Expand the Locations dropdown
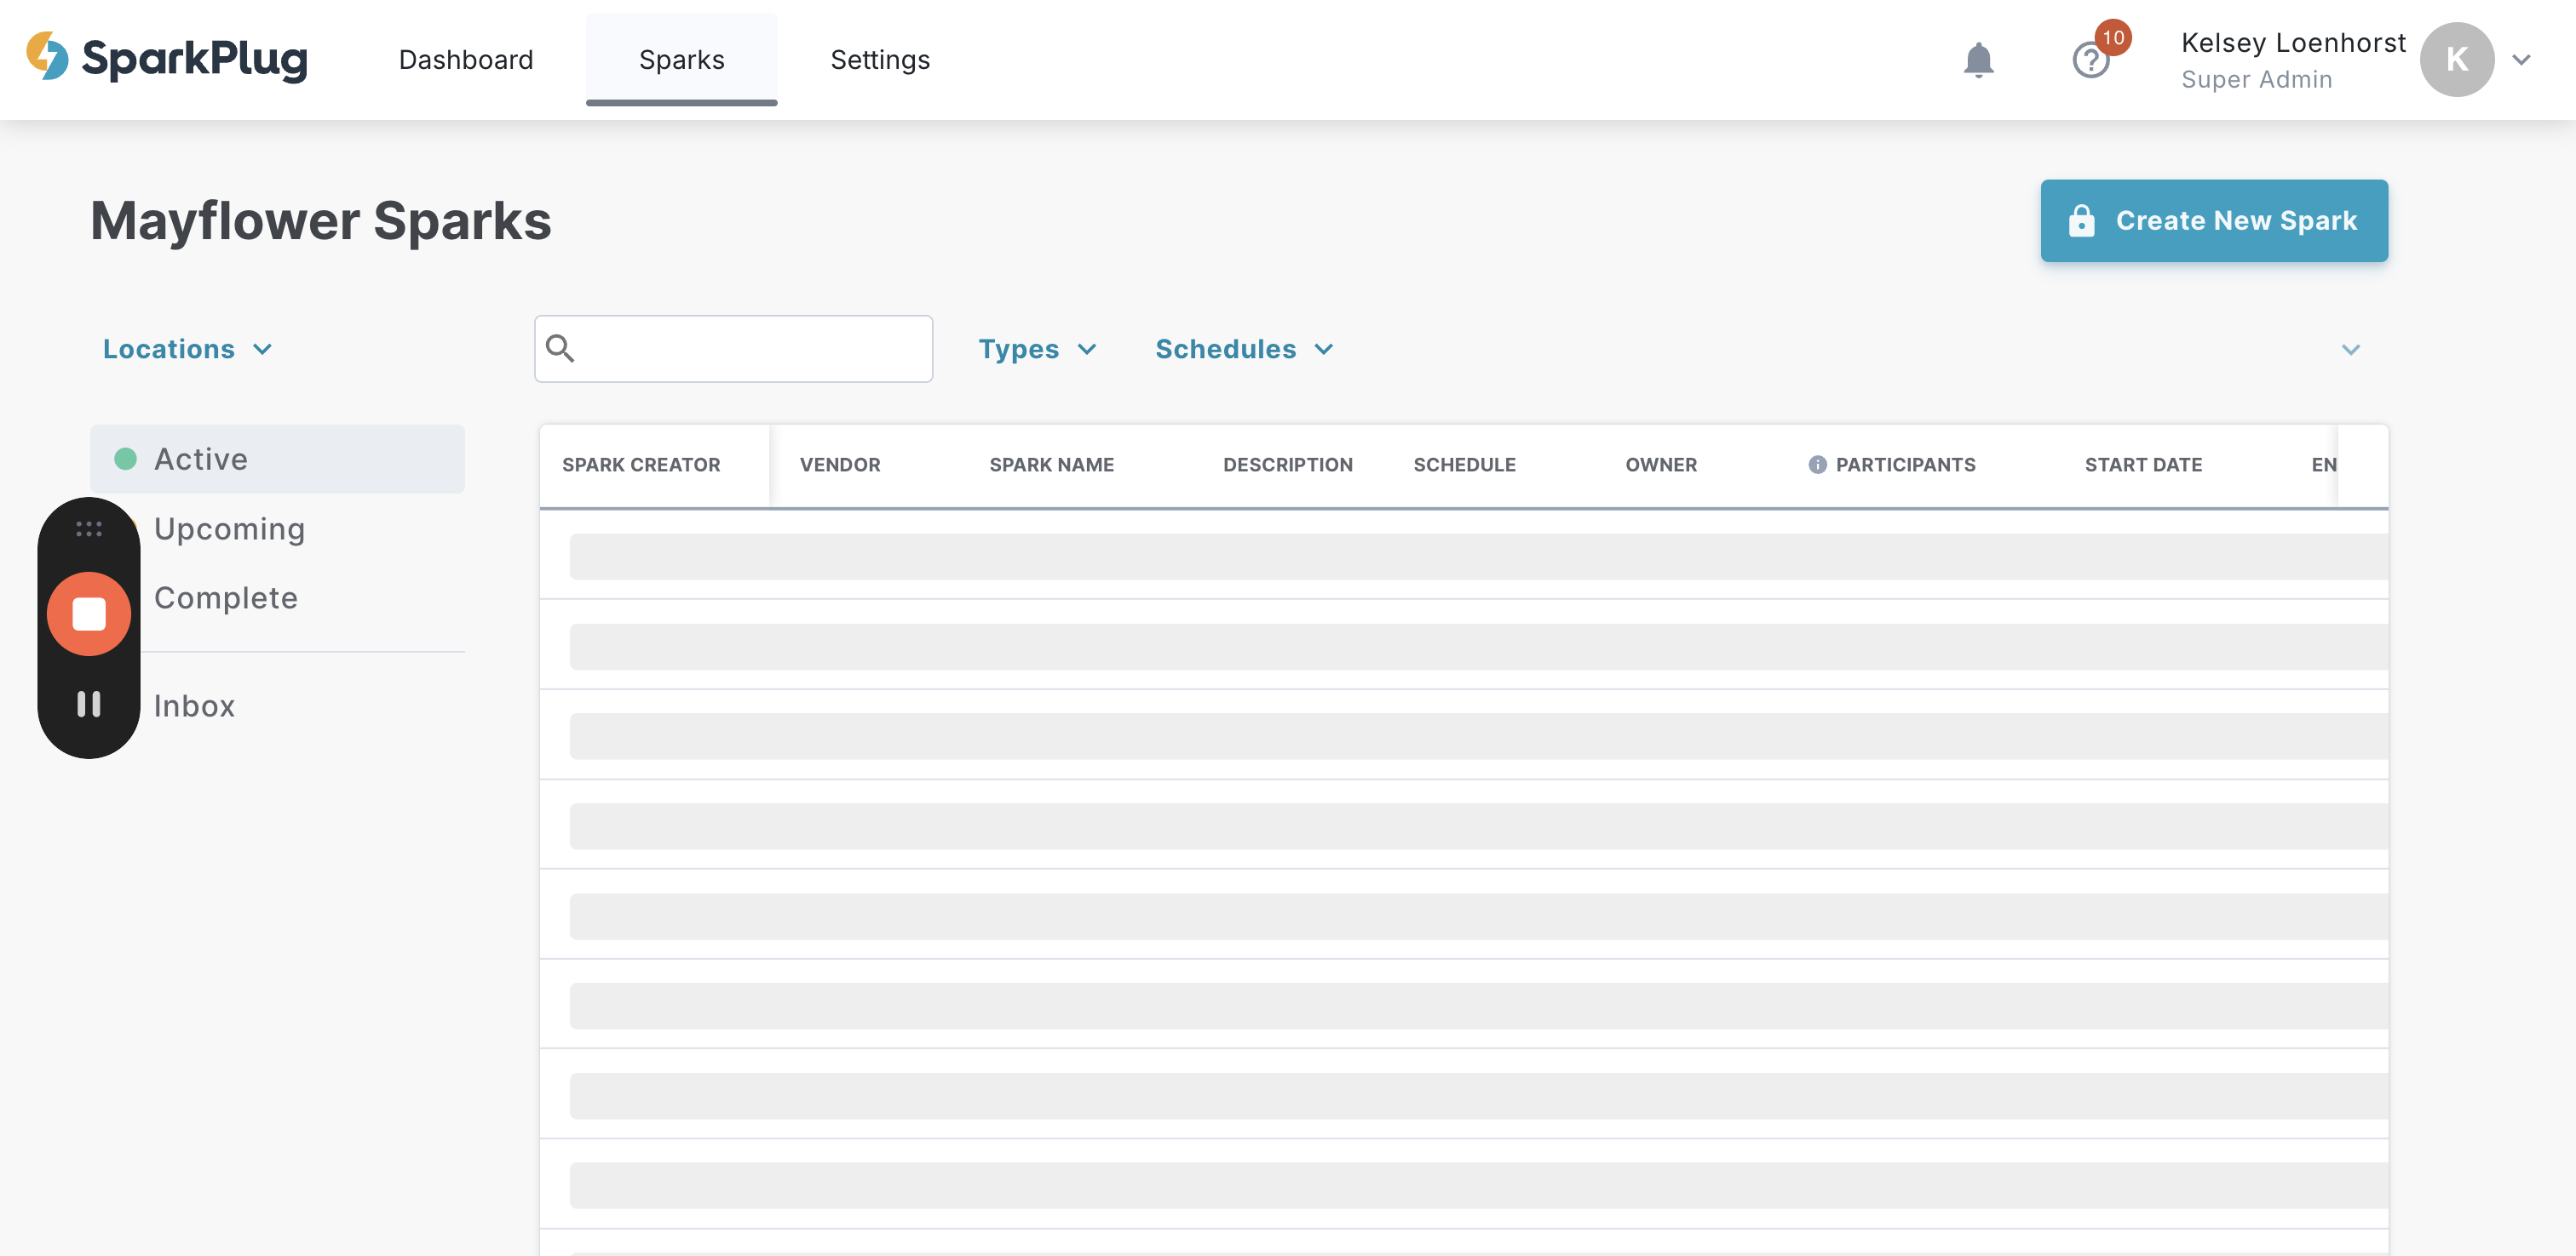 (x=188, y=349)
